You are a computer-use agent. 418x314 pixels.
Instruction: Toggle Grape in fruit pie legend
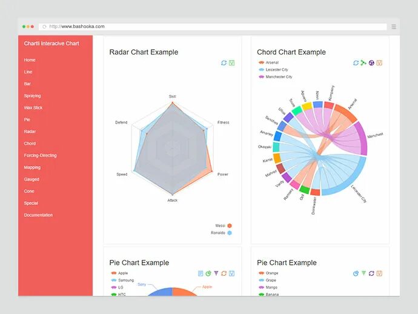[x=267, y=281]
